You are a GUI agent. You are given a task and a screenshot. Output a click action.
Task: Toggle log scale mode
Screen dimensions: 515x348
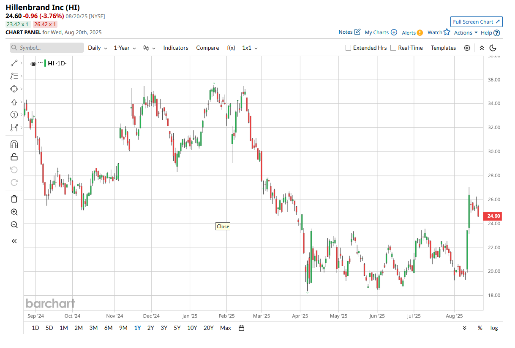pos(494,328)
